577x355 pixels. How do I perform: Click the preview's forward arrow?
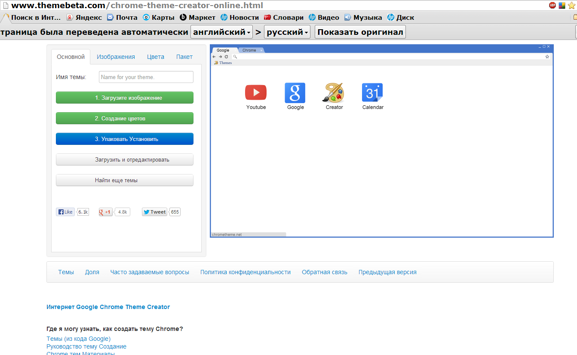tap(220, 57)
